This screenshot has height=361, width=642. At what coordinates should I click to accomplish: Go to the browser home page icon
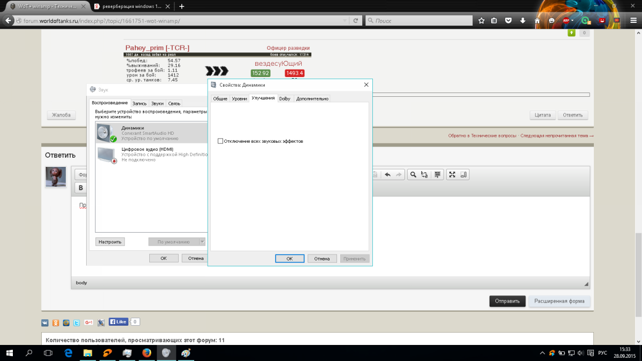click(537, 20)
